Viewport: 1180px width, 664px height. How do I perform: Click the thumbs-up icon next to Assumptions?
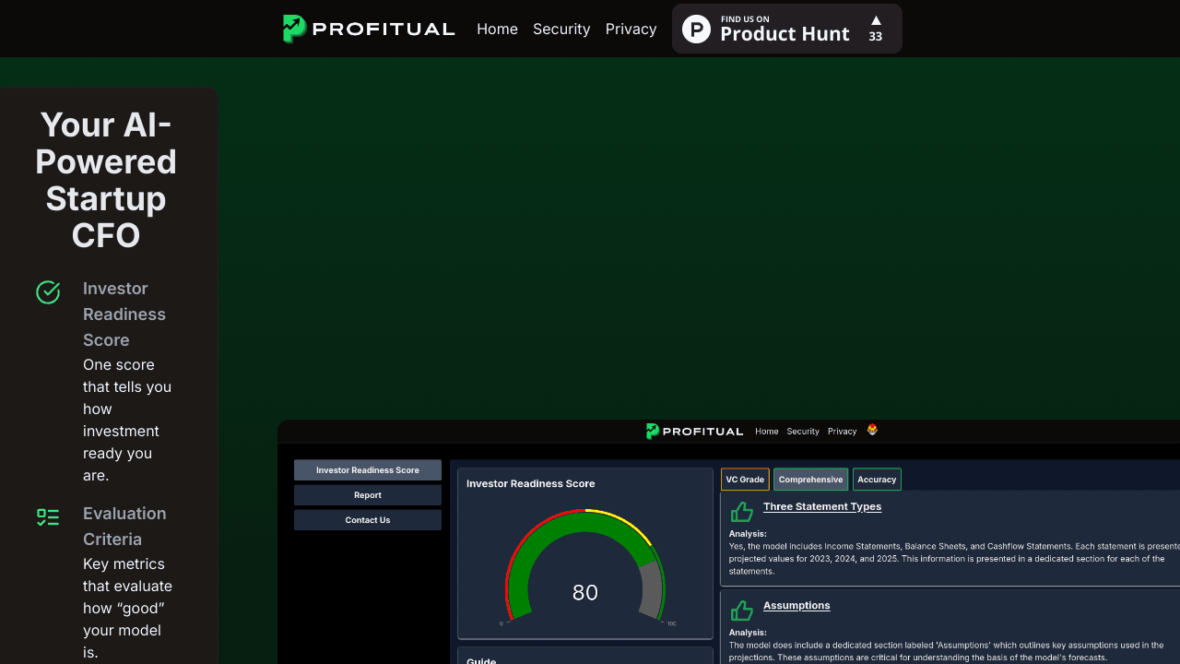click(742, 610)
